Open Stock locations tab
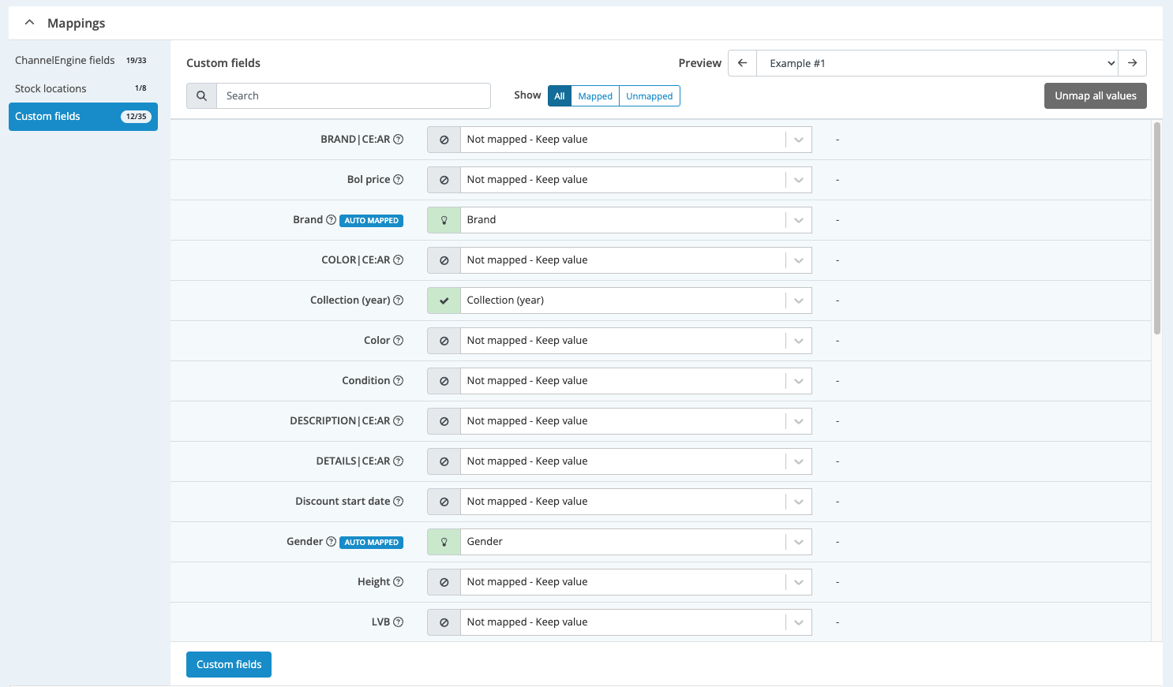 (x=83, y=88)
